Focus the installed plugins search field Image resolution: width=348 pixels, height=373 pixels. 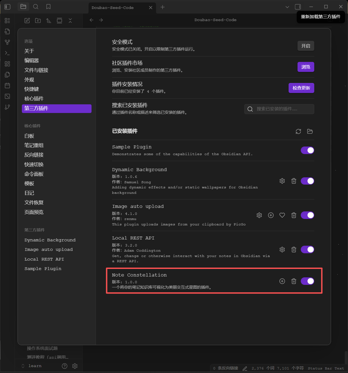[279, 109]
